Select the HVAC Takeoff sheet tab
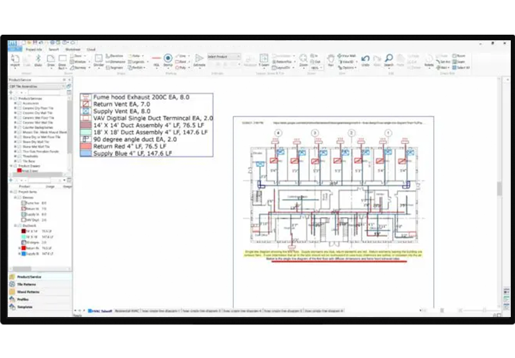The height and width of the screenshot is (358, 515). 101,311
